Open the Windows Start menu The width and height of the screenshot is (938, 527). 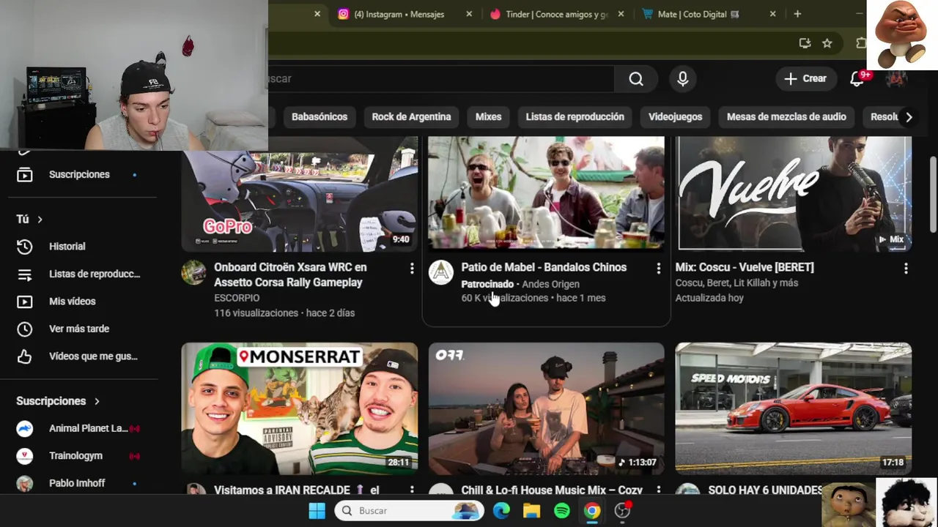317,511
